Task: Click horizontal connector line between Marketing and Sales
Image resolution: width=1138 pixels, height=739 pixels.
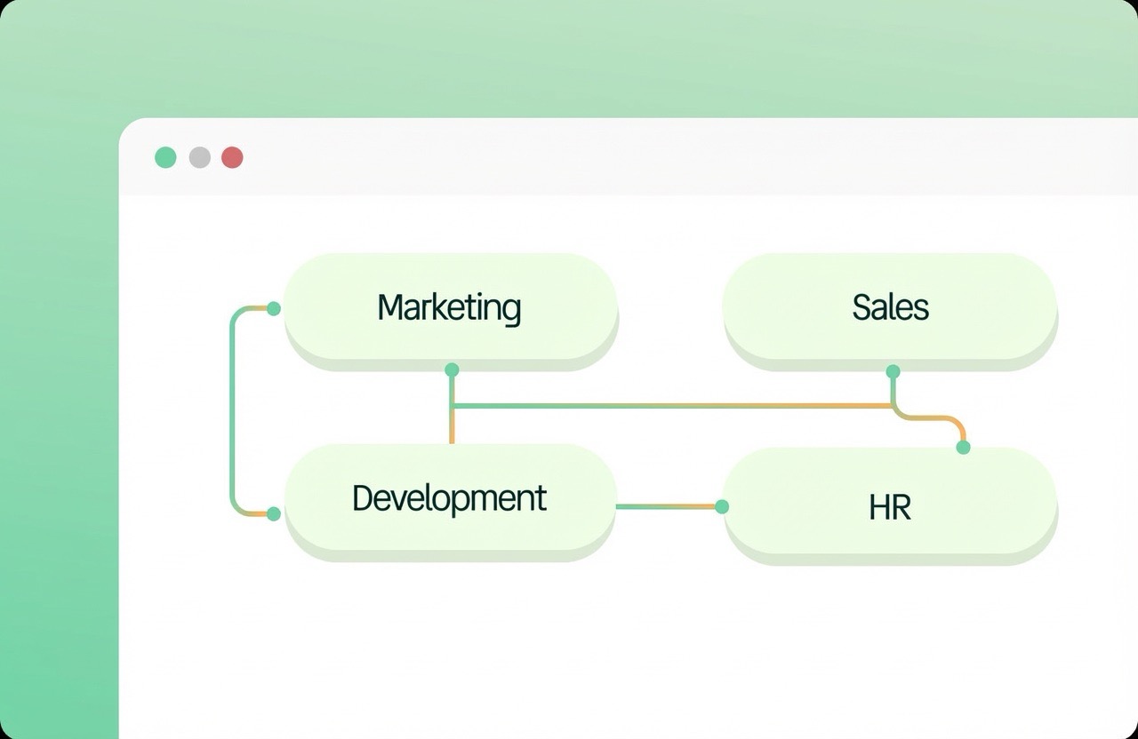Action: pos(667,406)
